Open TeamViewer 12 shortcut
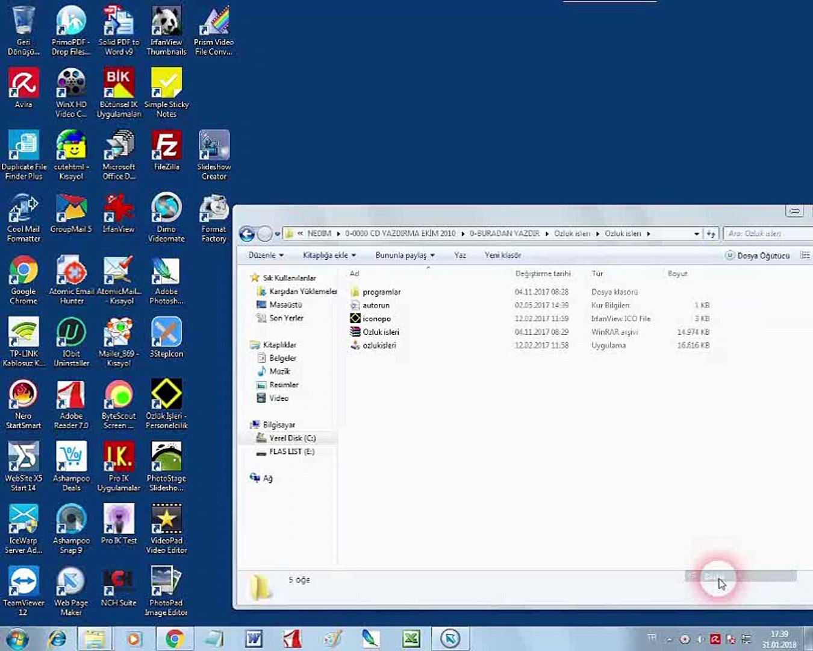Viewport: 813px width, 651px height. (23, 591)
